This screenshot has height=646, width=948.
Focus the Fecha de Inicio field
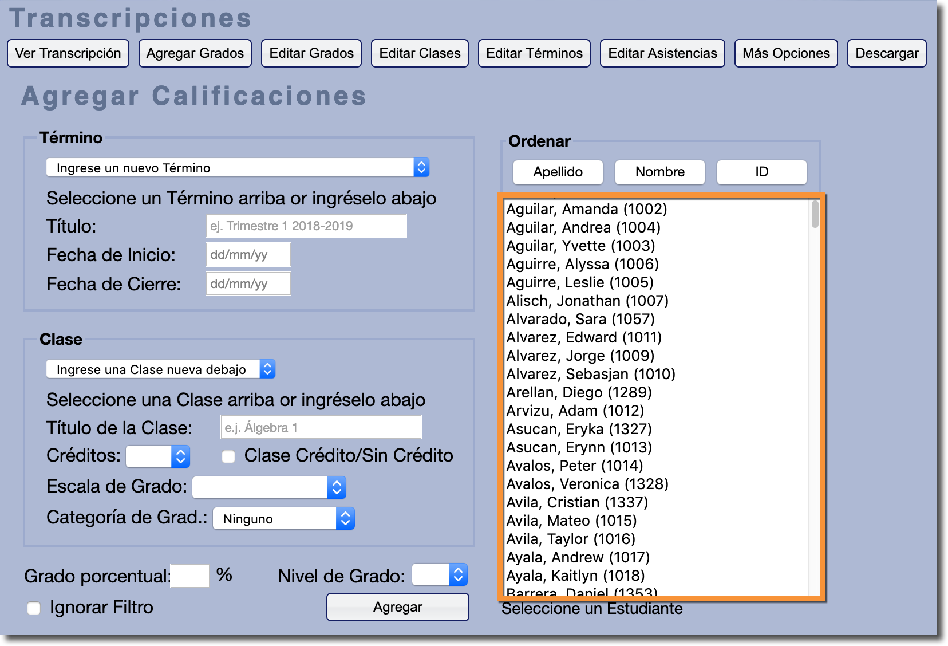pyautogui.click(x=248, y=255)
